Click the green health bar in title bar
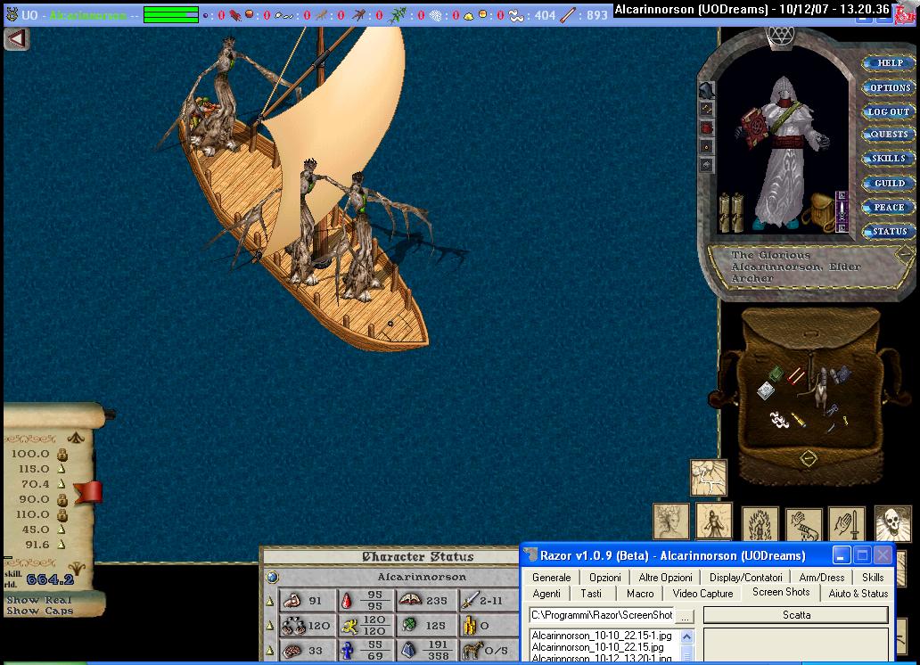The image size is (920, 665). pyautogui.click(x=171, y=14)
